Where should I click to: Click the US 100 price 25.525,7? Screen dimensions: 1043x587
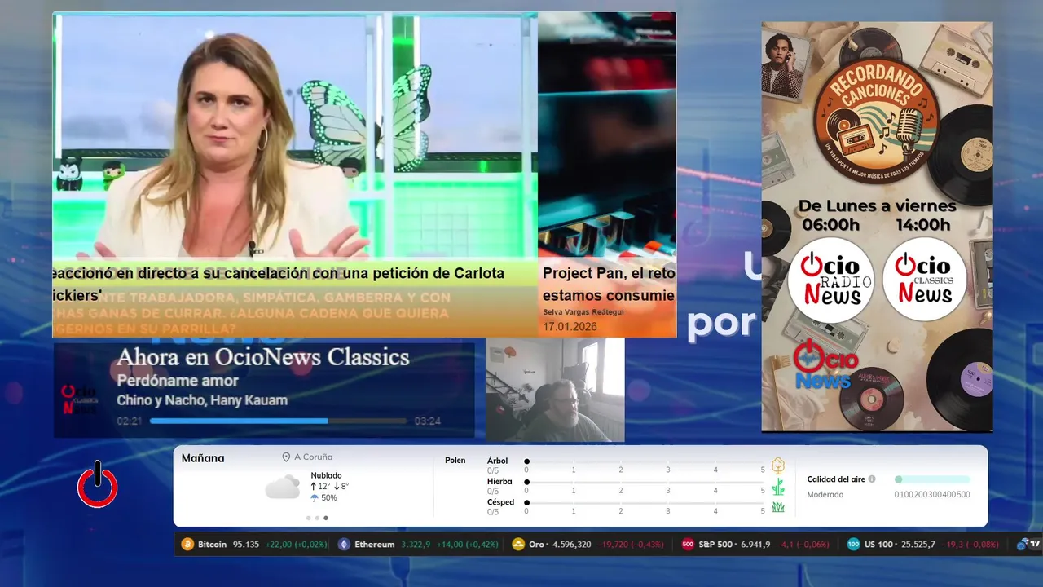(x=918, y=544)
